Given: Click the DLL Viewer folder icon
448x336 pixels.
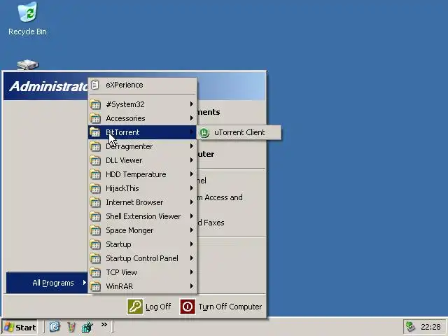Looking at the screenshot, I should pos(95,160).
